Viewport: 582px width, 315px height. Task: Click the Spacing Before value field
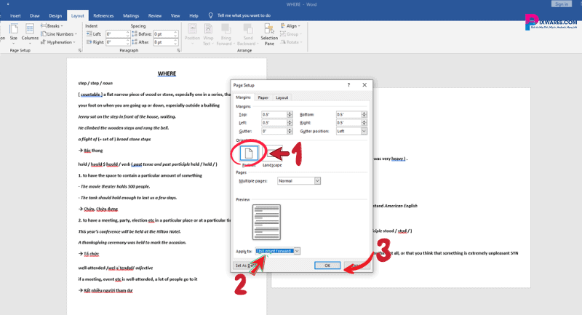162,34
